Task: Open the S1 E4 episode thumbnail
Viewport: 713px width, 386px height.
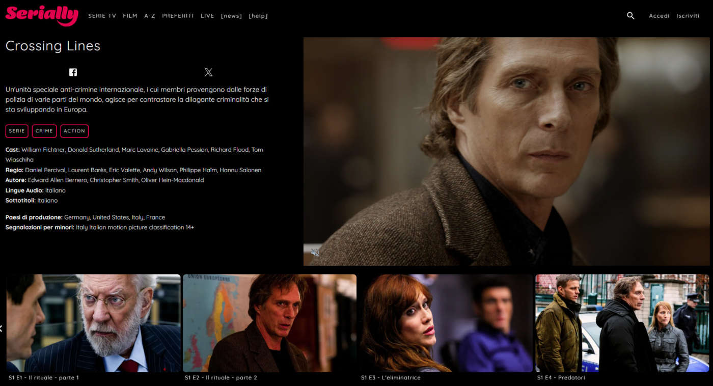Action: 622,323
